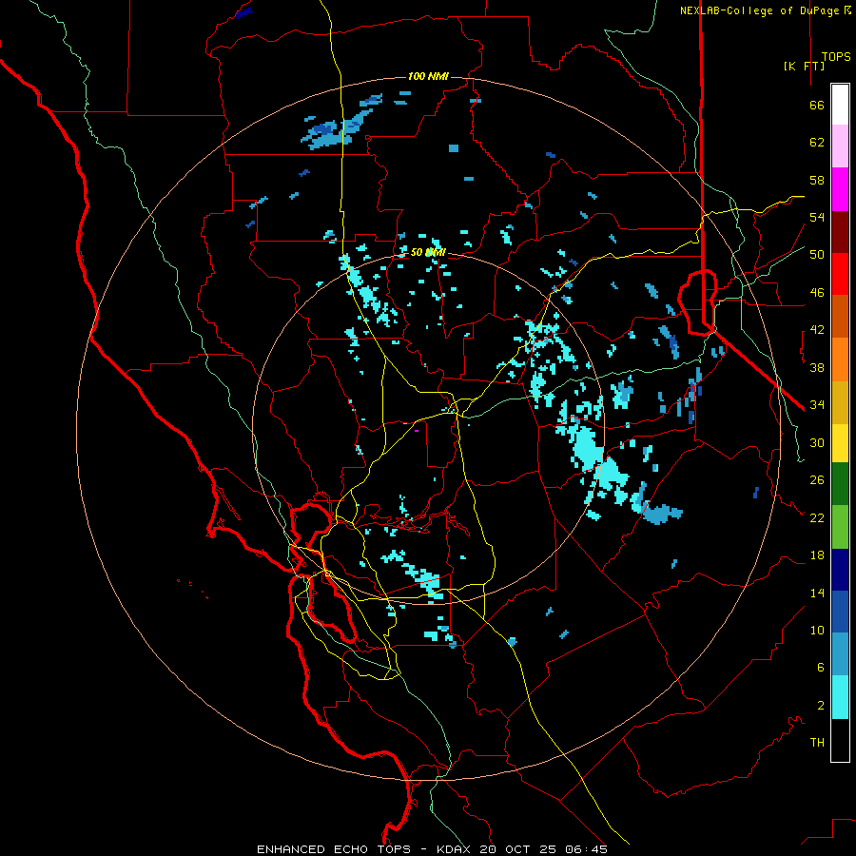Click the "14" legend value
This screenshot has width=856, height=856.
tap(817, 593)
